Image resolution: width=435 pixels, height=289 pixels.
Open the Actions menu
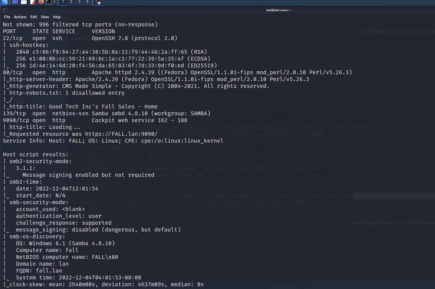click(20, 17)
